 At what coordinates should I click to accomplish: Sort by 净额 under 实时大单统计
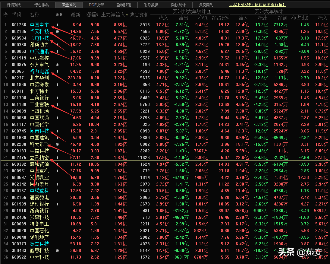click(x=282, y=18)
